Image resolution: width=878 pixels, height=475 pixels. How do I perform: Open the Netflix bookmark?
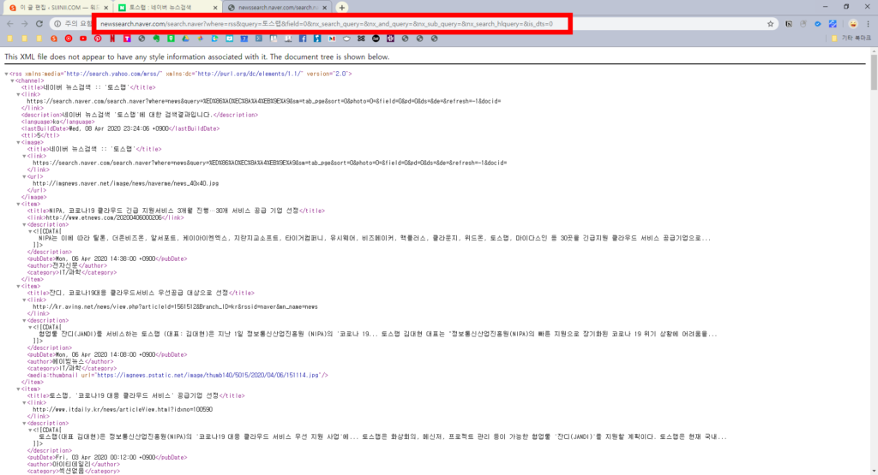pos(112,39)
